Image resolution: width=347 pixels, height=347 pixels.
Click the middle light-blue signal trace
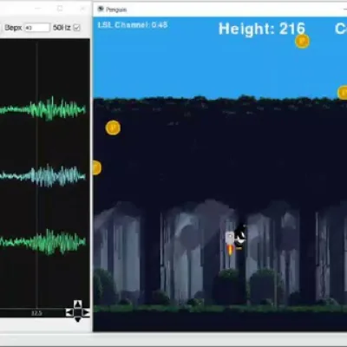[x=43, y=175]
